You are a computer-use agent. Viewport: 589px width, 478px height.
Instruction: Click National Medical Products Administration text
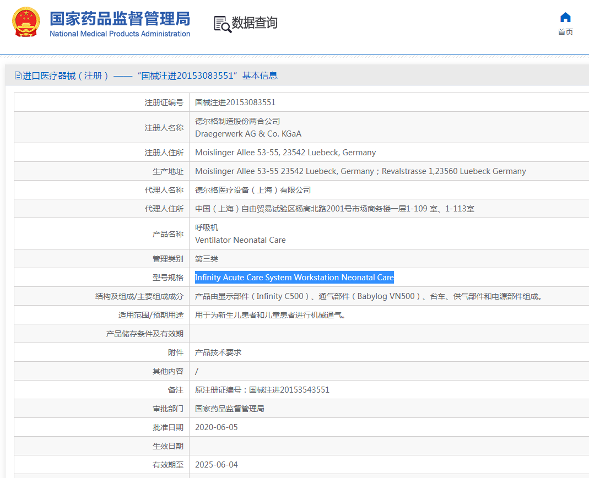point(120,34)
